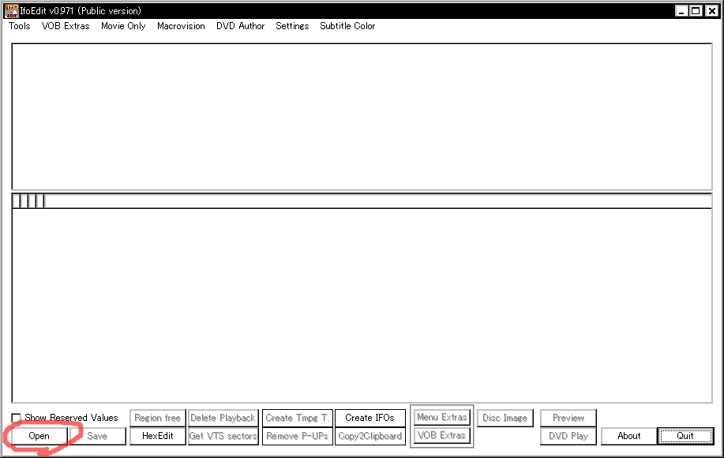Open the Movie Only menu
The height and width of the screenshot is (458, 724).
tap(123, 26)
